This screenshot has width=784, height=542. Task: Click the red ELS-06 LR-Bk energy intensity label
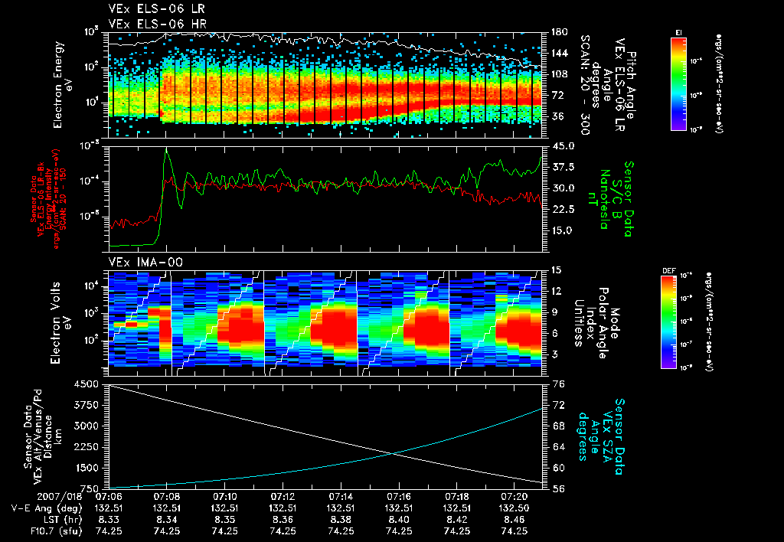point(48,199)
